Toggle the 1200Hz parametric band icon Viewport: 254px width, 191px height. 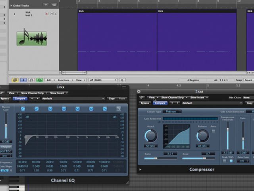pyautogui.click(x=77, y=109)
